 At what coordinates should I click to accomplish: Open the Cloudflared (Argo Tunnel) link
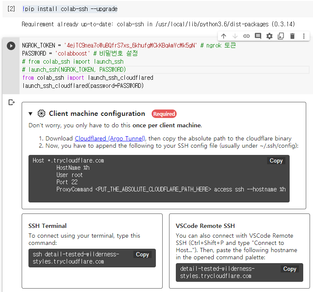[x=110, y=138]
